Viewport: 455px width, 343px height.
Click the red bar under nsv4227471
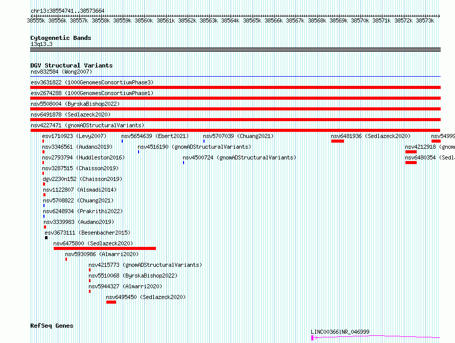235,130
